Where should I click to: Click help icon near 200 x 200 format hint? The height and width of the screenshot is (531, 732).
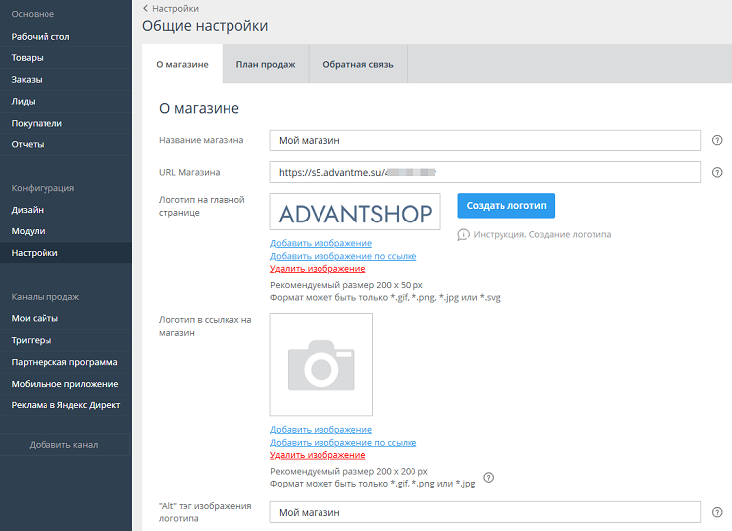point(488,478)
